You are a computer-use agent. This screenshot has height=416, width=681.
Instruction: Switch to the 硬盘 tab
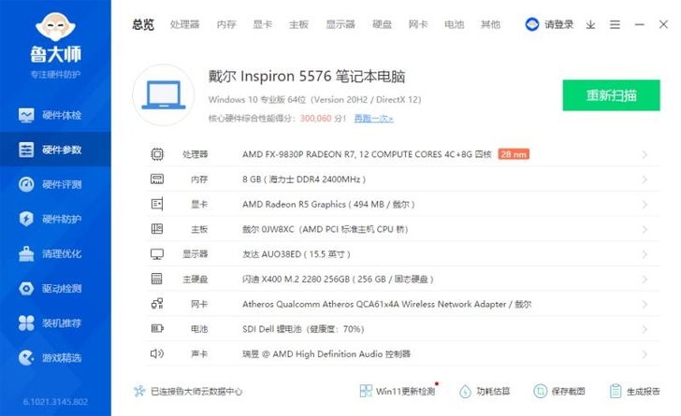pos(383,24)
